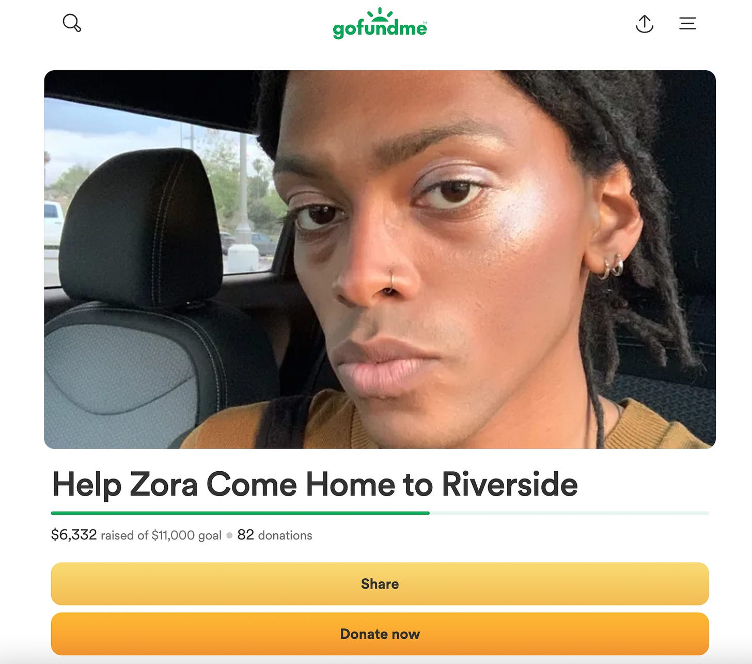Click the sunburst rays above gofundme logo
Image resolution: width=752 pixels, height=664 pixels.
click(x=380, y=14)
